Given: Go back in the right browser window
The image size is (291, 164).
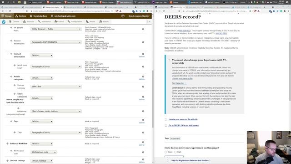Looking at the screenshot, I should click(x=156, y=11).
